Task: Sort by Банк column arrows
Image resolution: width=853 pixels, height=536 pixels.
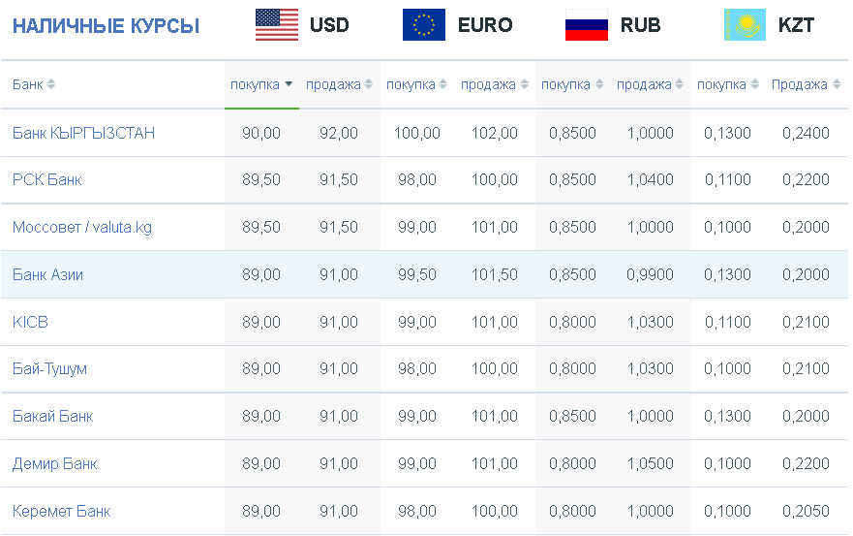Action: tap(50, 84)
